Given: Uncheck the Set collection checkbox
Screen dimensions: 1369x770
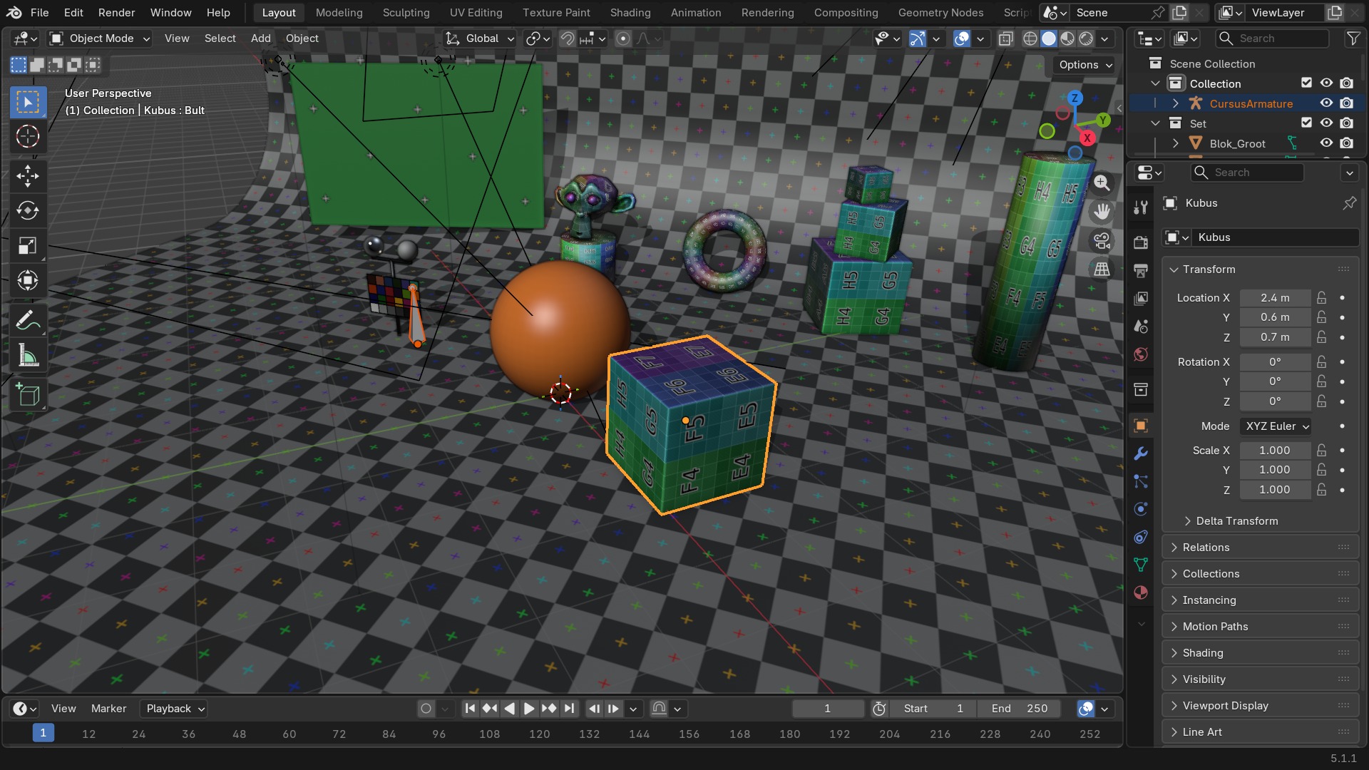Looking at the screenshot, I should 1306,123.
